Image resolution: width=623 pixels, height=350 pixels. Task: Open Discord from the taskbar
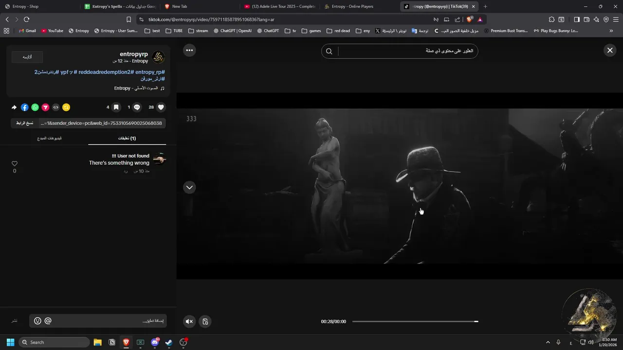(155, 342)
